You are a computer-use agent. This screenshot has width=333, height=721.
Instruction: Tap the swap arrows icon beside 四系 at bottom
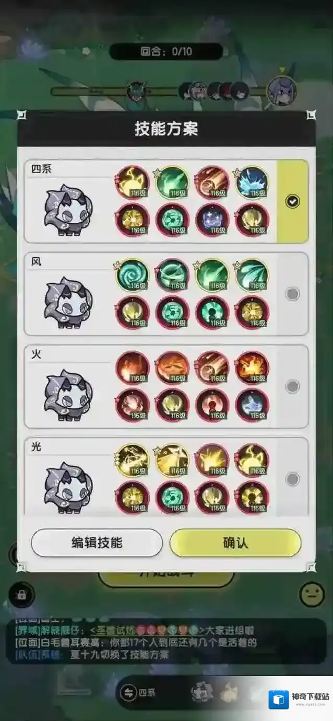(127, 693)
